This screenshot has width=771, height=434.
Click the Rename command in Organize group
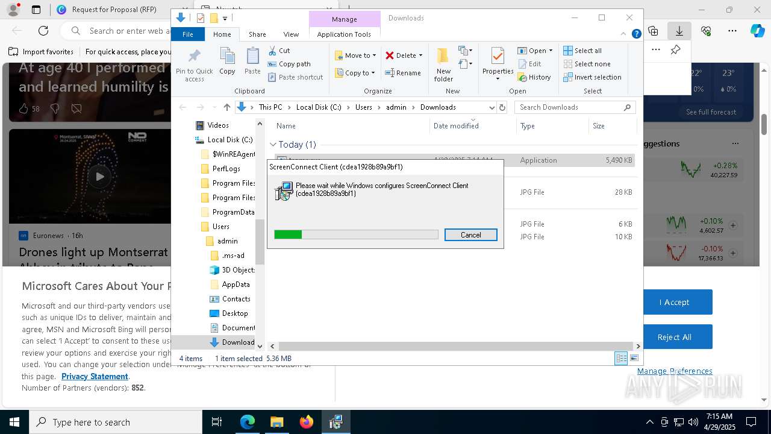pyautogui.click(x=403, y=73)
